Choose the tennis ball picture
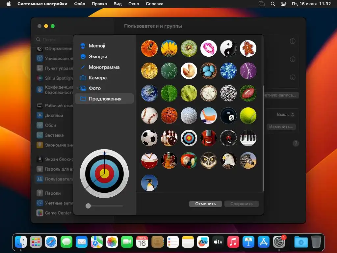The image size is (337, 253). pos(248,116)
